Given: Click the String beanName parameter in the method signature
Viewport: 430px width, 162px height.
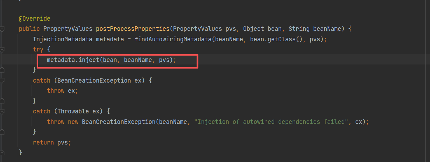Looking at the screenshot, I should pos(315,29).
